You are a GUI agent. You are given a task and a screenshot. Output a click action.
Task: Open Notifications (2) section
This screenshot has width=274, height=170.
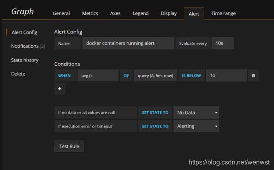28,46
